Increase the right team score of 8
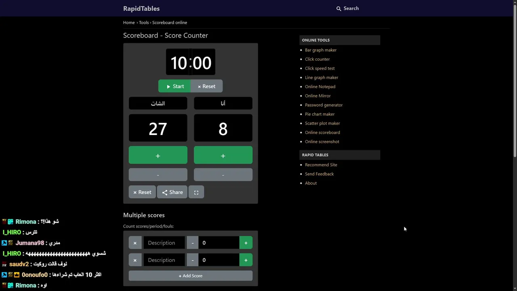The image size is (517, 291). click(223, 155)
